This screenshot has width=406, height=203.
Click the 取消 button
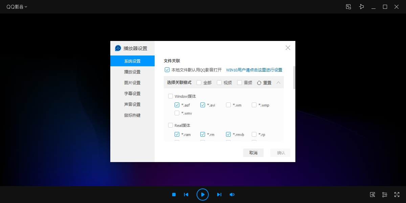(253, 153)
